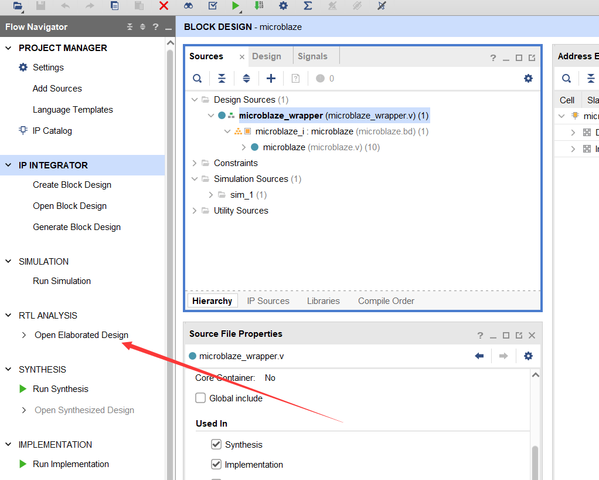Click the red X delete icon in toolbar
The height and width of the screenshot is (480, 599).
(x=164, y=6)
